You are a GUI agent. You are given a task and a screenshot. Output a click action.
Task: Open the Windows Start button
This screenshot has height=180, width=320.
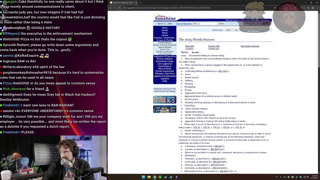click(x=143, y=177)
